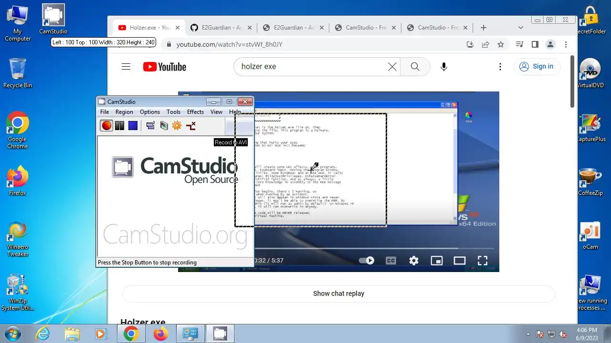
Task: Open Internet Explorer from the taskbar
Action: [x=43, y=334]
